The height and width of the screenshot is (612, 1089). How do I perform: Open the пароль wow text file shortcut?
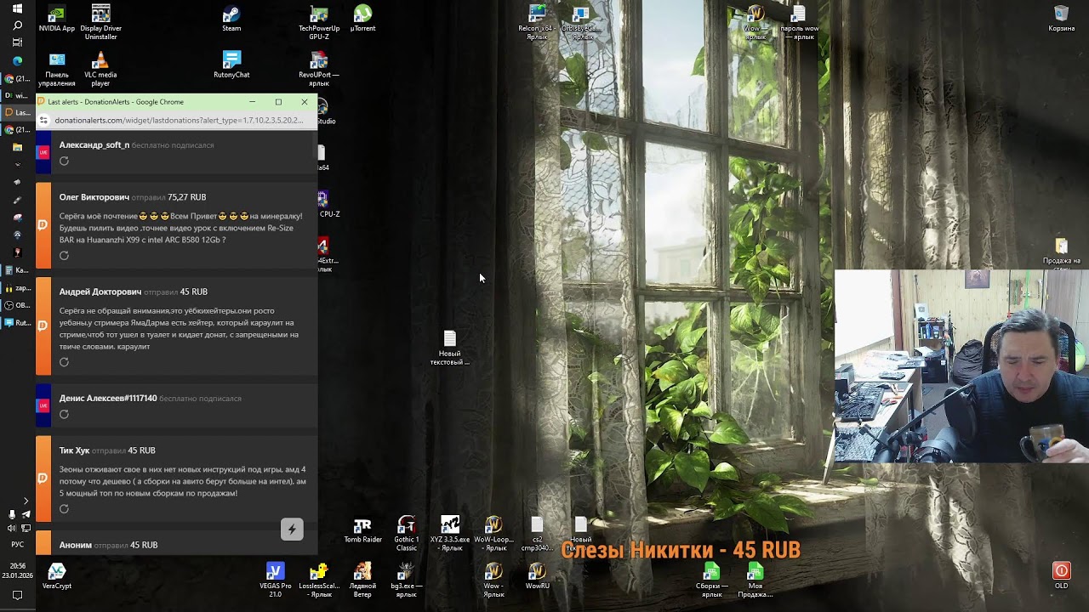tap(799, 22)
